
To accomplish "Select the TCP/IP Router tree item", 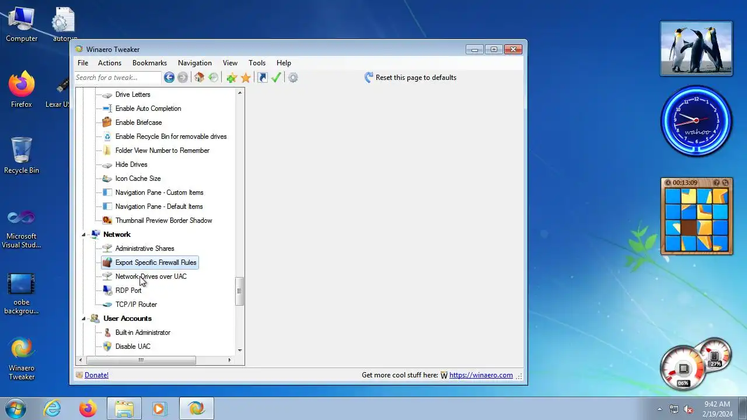I will click(136, 304).
